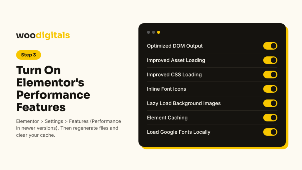
Task: Select the Improved CSS Loading label
Action: [174, 75]
